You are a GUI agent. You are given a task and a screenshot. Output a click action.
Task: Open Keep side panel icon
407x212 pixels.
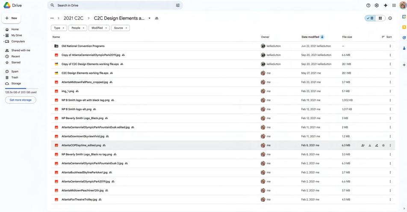coord(404,27)
